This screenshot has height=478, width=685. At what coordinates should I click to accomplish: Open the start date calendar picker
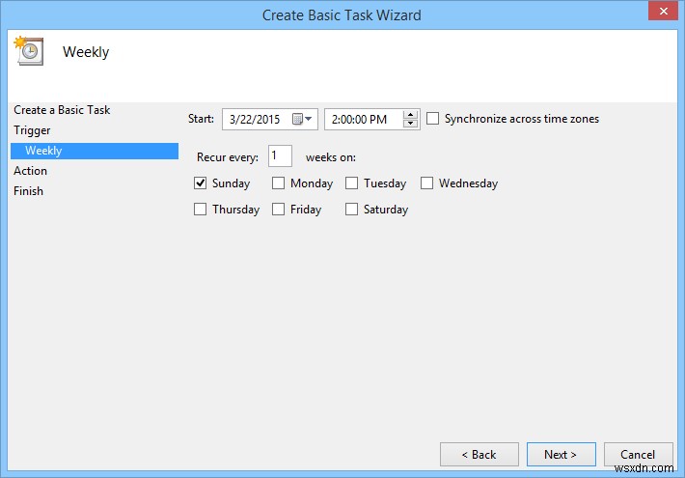(x=301, y=119)
